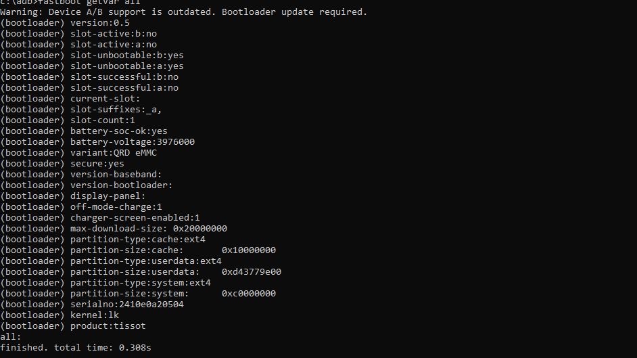Screen dimensions: 637x358
Task: Click the secure:yes line
Action: [x=62, y=164]
